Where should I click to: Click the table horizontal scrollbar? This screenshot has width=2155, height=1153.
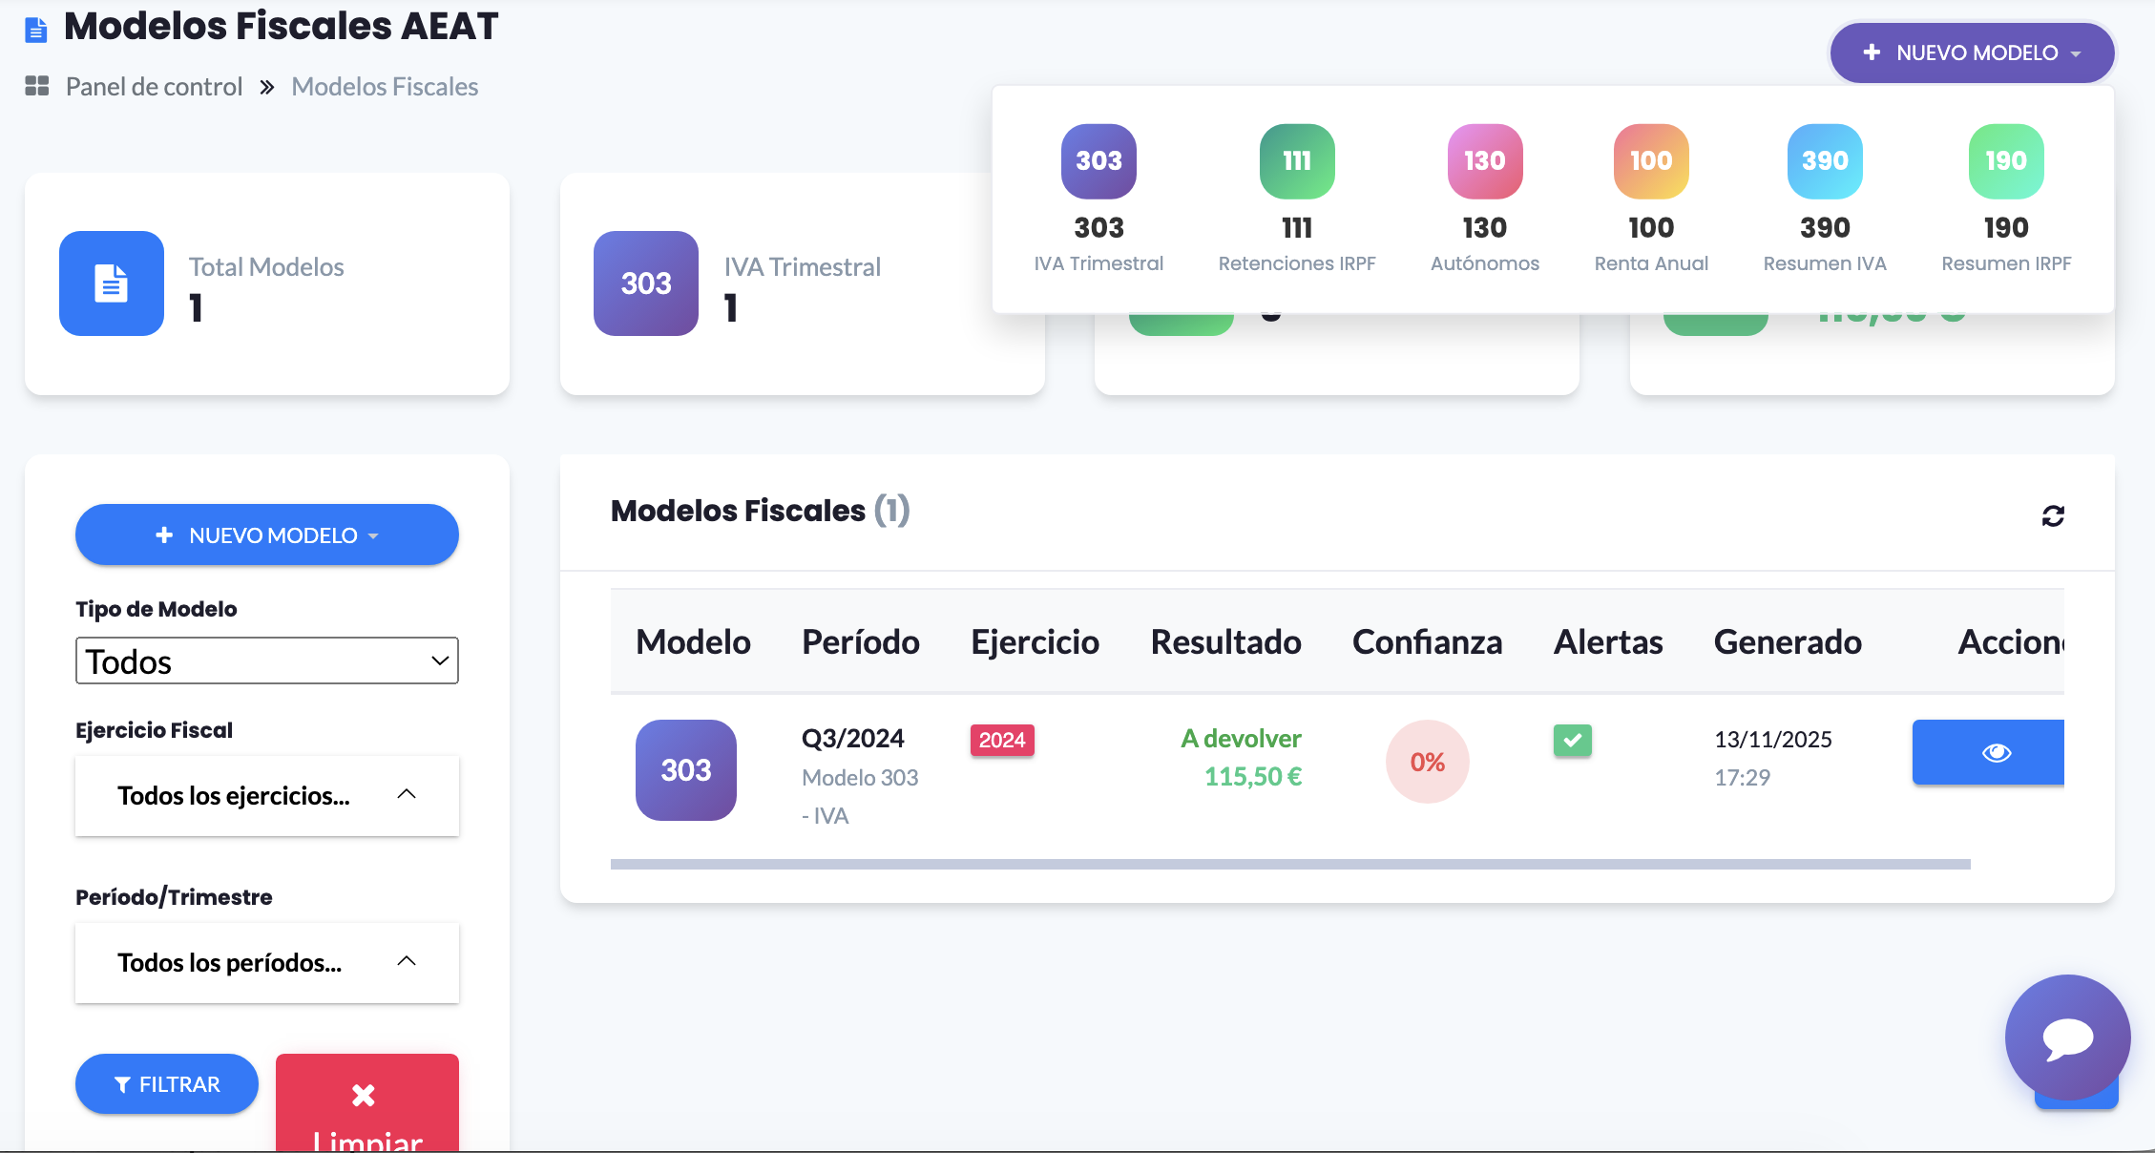point(1290,865)
